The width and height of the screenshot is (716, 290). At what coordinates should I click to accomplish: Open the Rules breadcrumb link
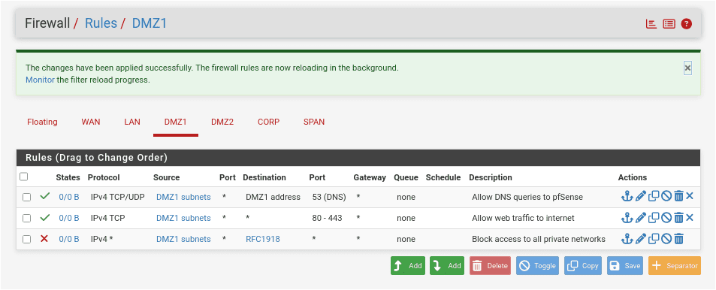point(101,23)
